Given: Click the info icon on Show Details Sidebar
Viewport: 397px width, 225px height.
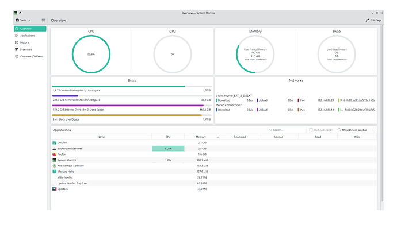Looking at the screenshot, I should [339, 130].
